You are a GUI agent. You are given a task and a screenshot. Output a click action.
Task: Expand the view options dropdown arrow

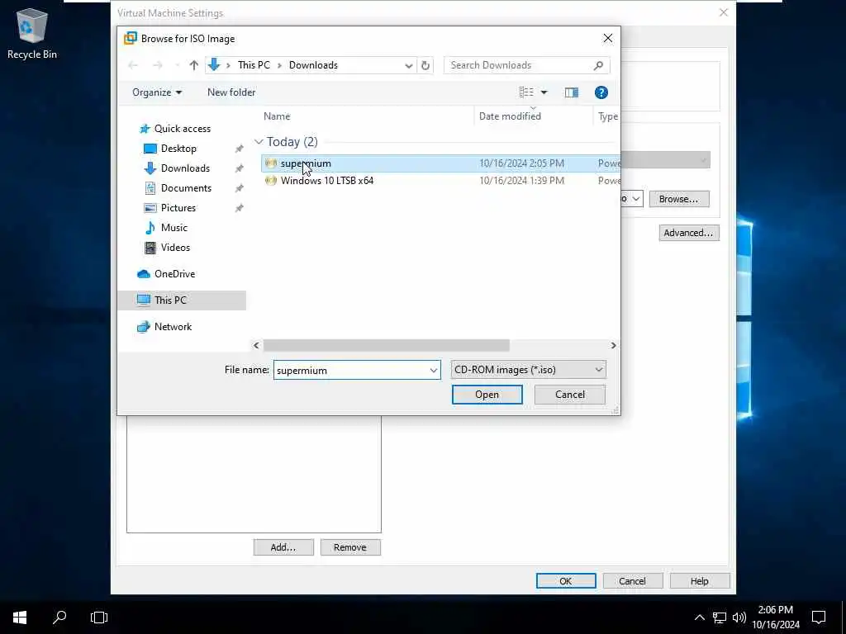(x=544, y=92)
